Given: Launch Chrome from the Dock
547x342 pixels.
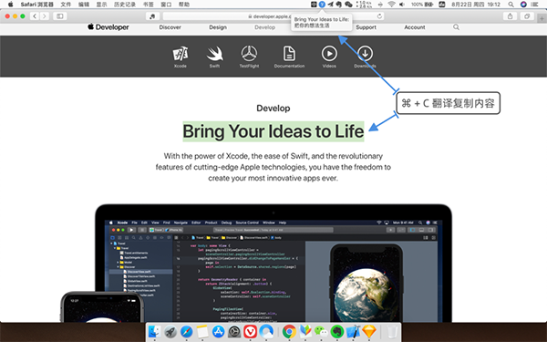Looking at the screenshot, I should click(289, 332).
